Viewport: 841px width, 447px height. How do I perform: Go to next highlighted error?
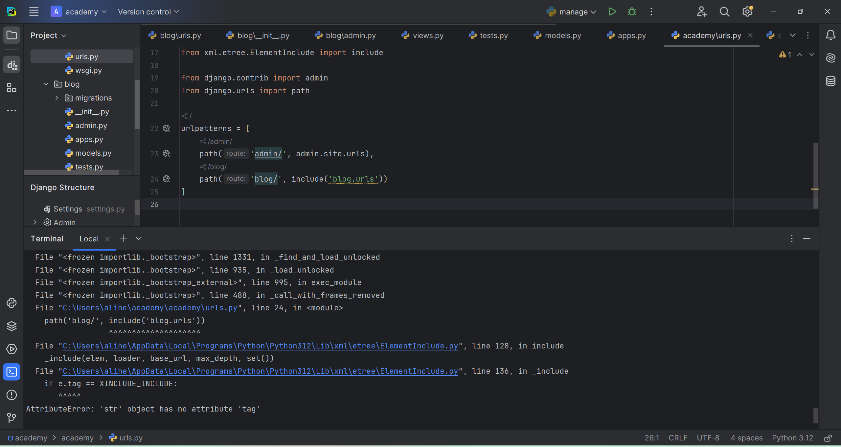click(812, 55)
